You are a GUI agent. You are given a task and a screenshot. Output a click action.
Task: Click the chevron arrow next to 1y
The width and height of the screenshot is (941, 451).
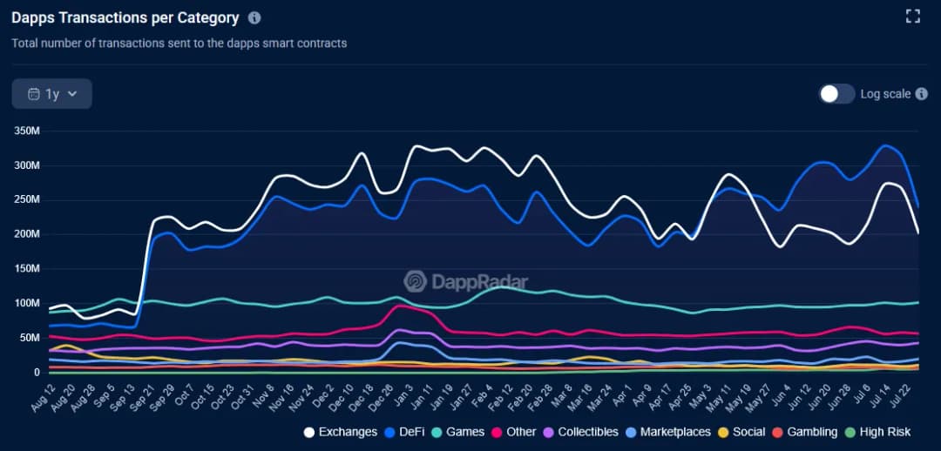coord(72,94)
